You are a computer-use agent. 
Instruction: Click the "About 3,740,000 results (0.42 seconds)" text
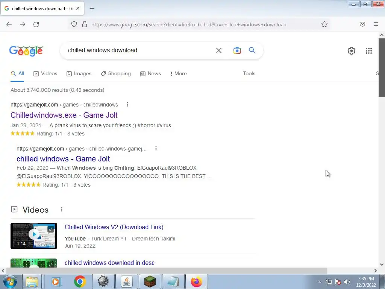[x=58, y=90]
